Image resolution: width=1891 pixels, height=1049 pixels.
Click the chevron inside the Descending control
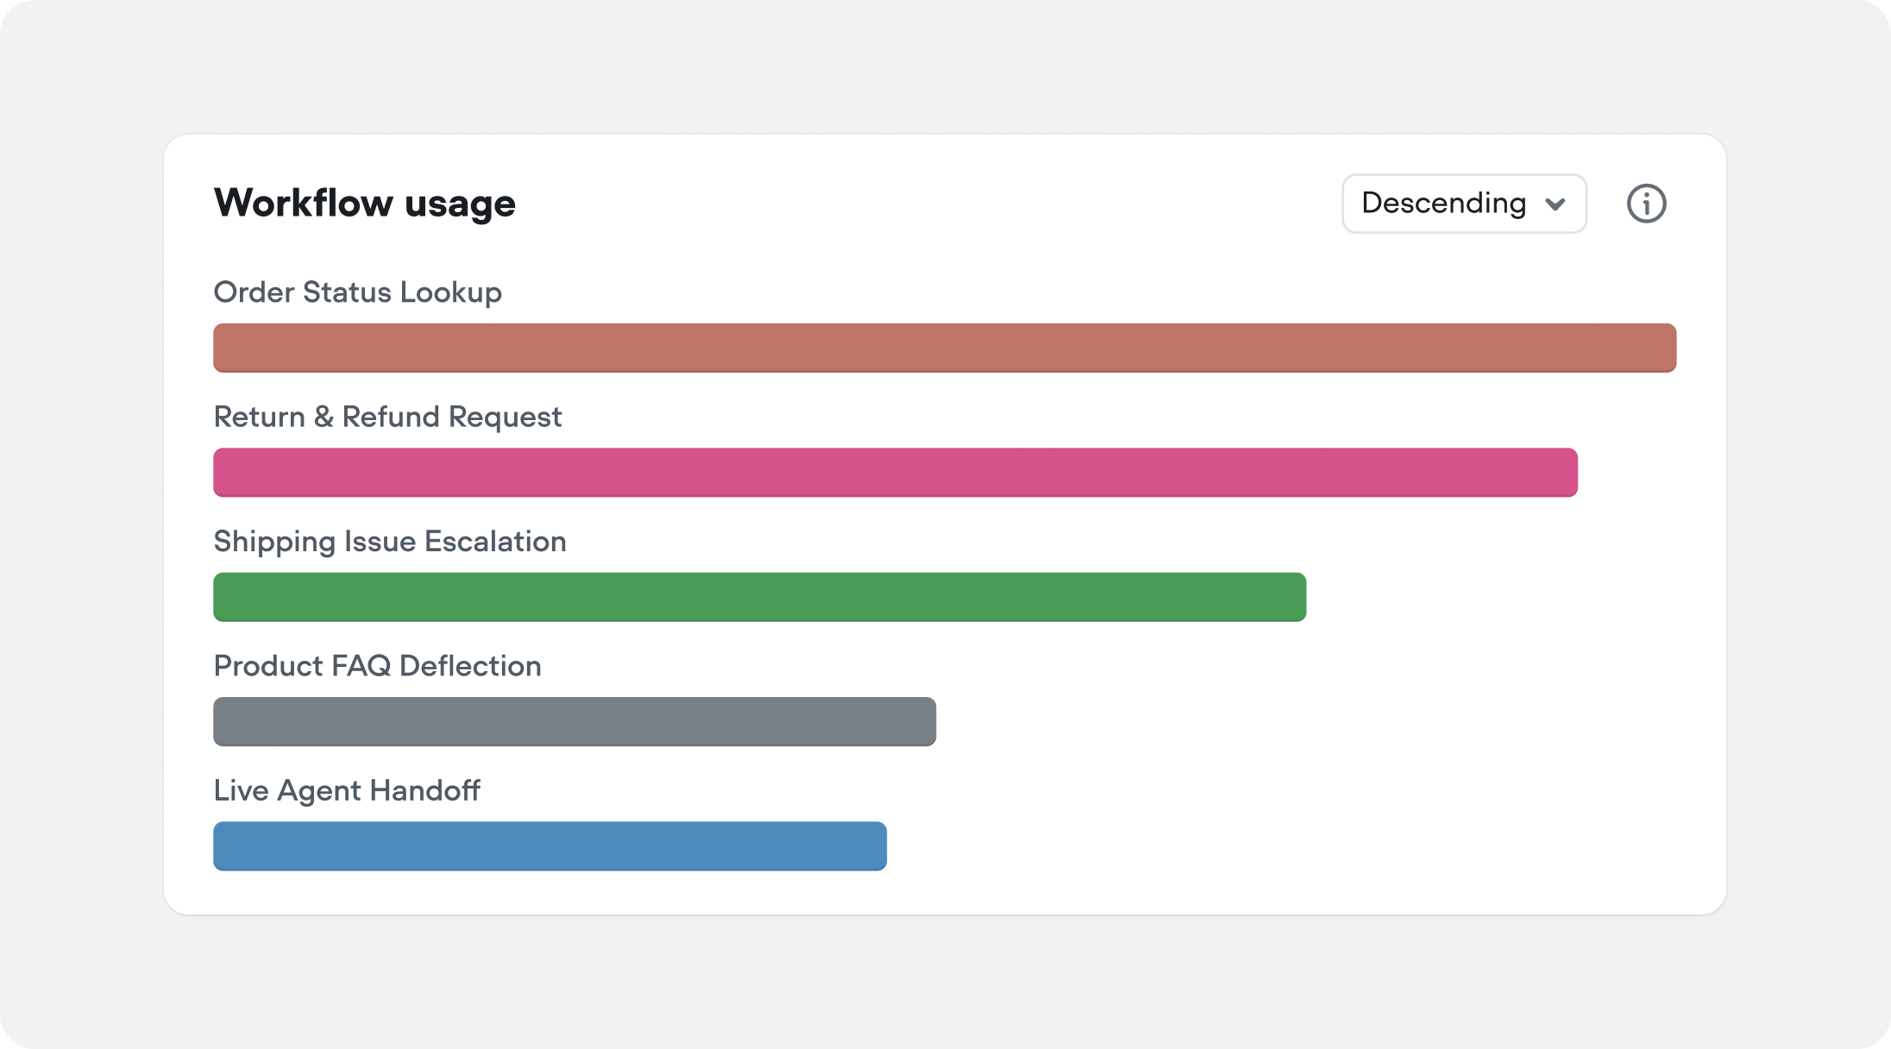1555,204
